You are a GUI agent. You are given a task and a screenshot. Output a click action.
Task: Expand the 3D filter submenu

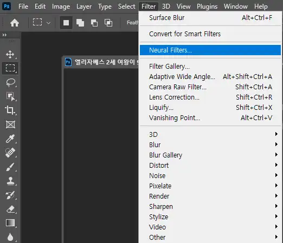(x=210, y=134)
